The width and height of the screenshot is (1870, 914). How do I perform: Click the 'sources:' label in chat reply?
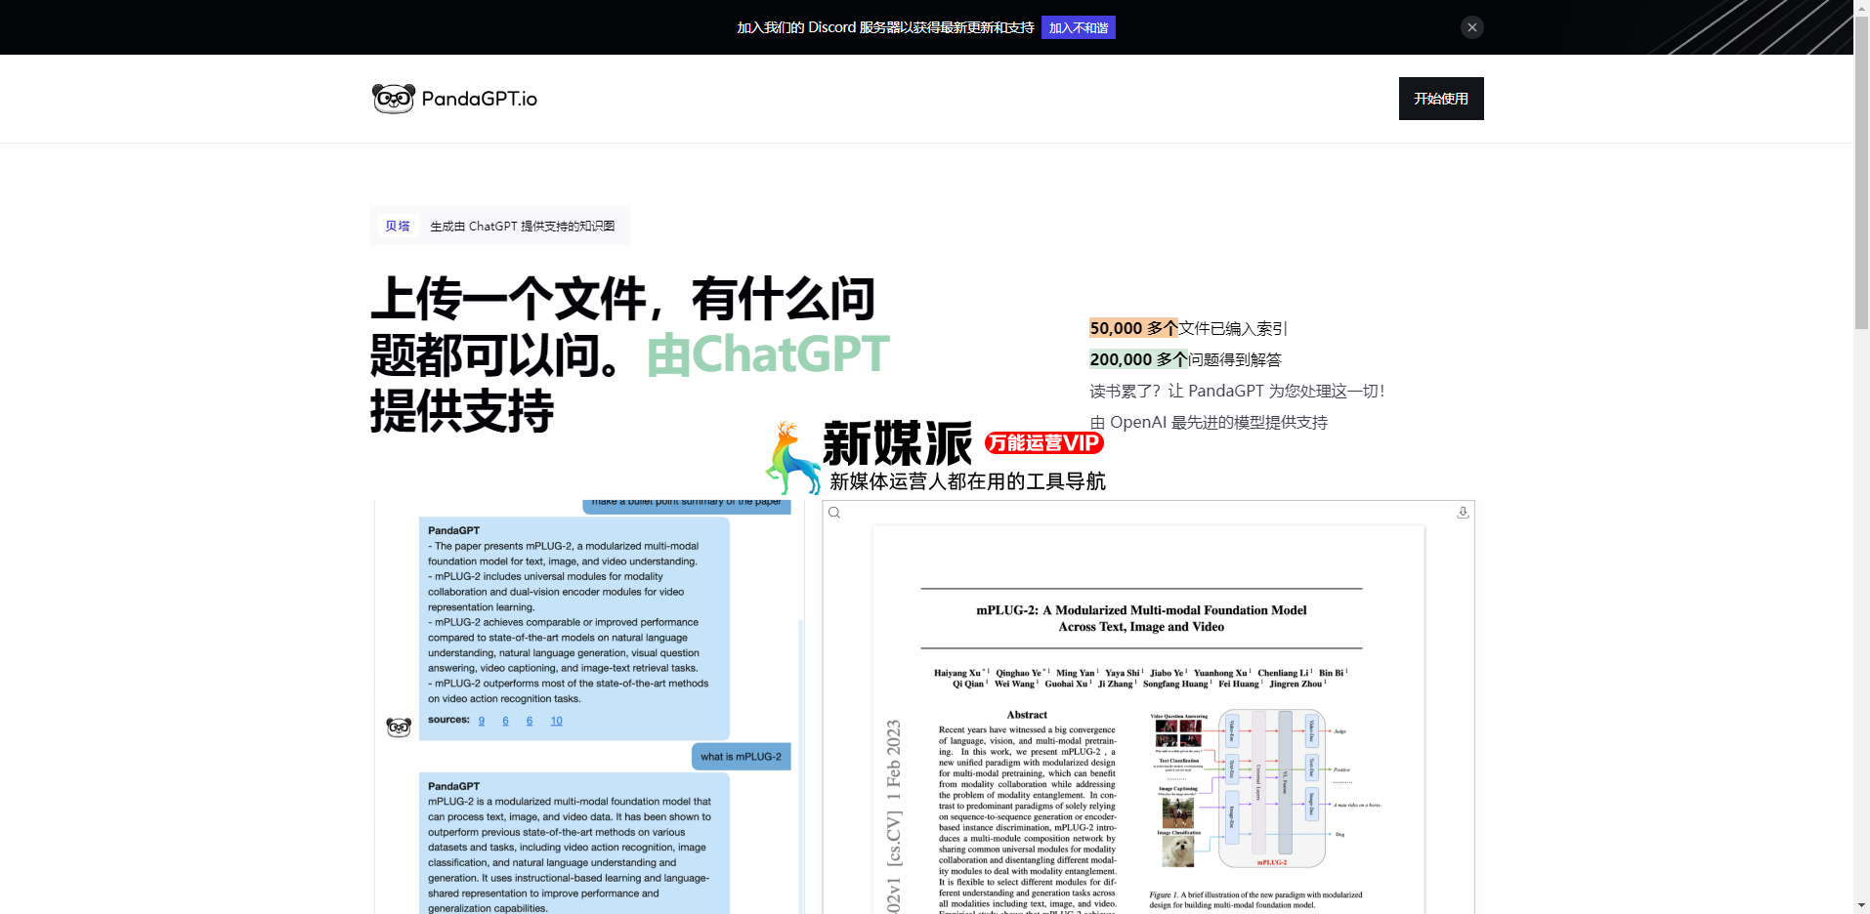click(x=448, y=720)
